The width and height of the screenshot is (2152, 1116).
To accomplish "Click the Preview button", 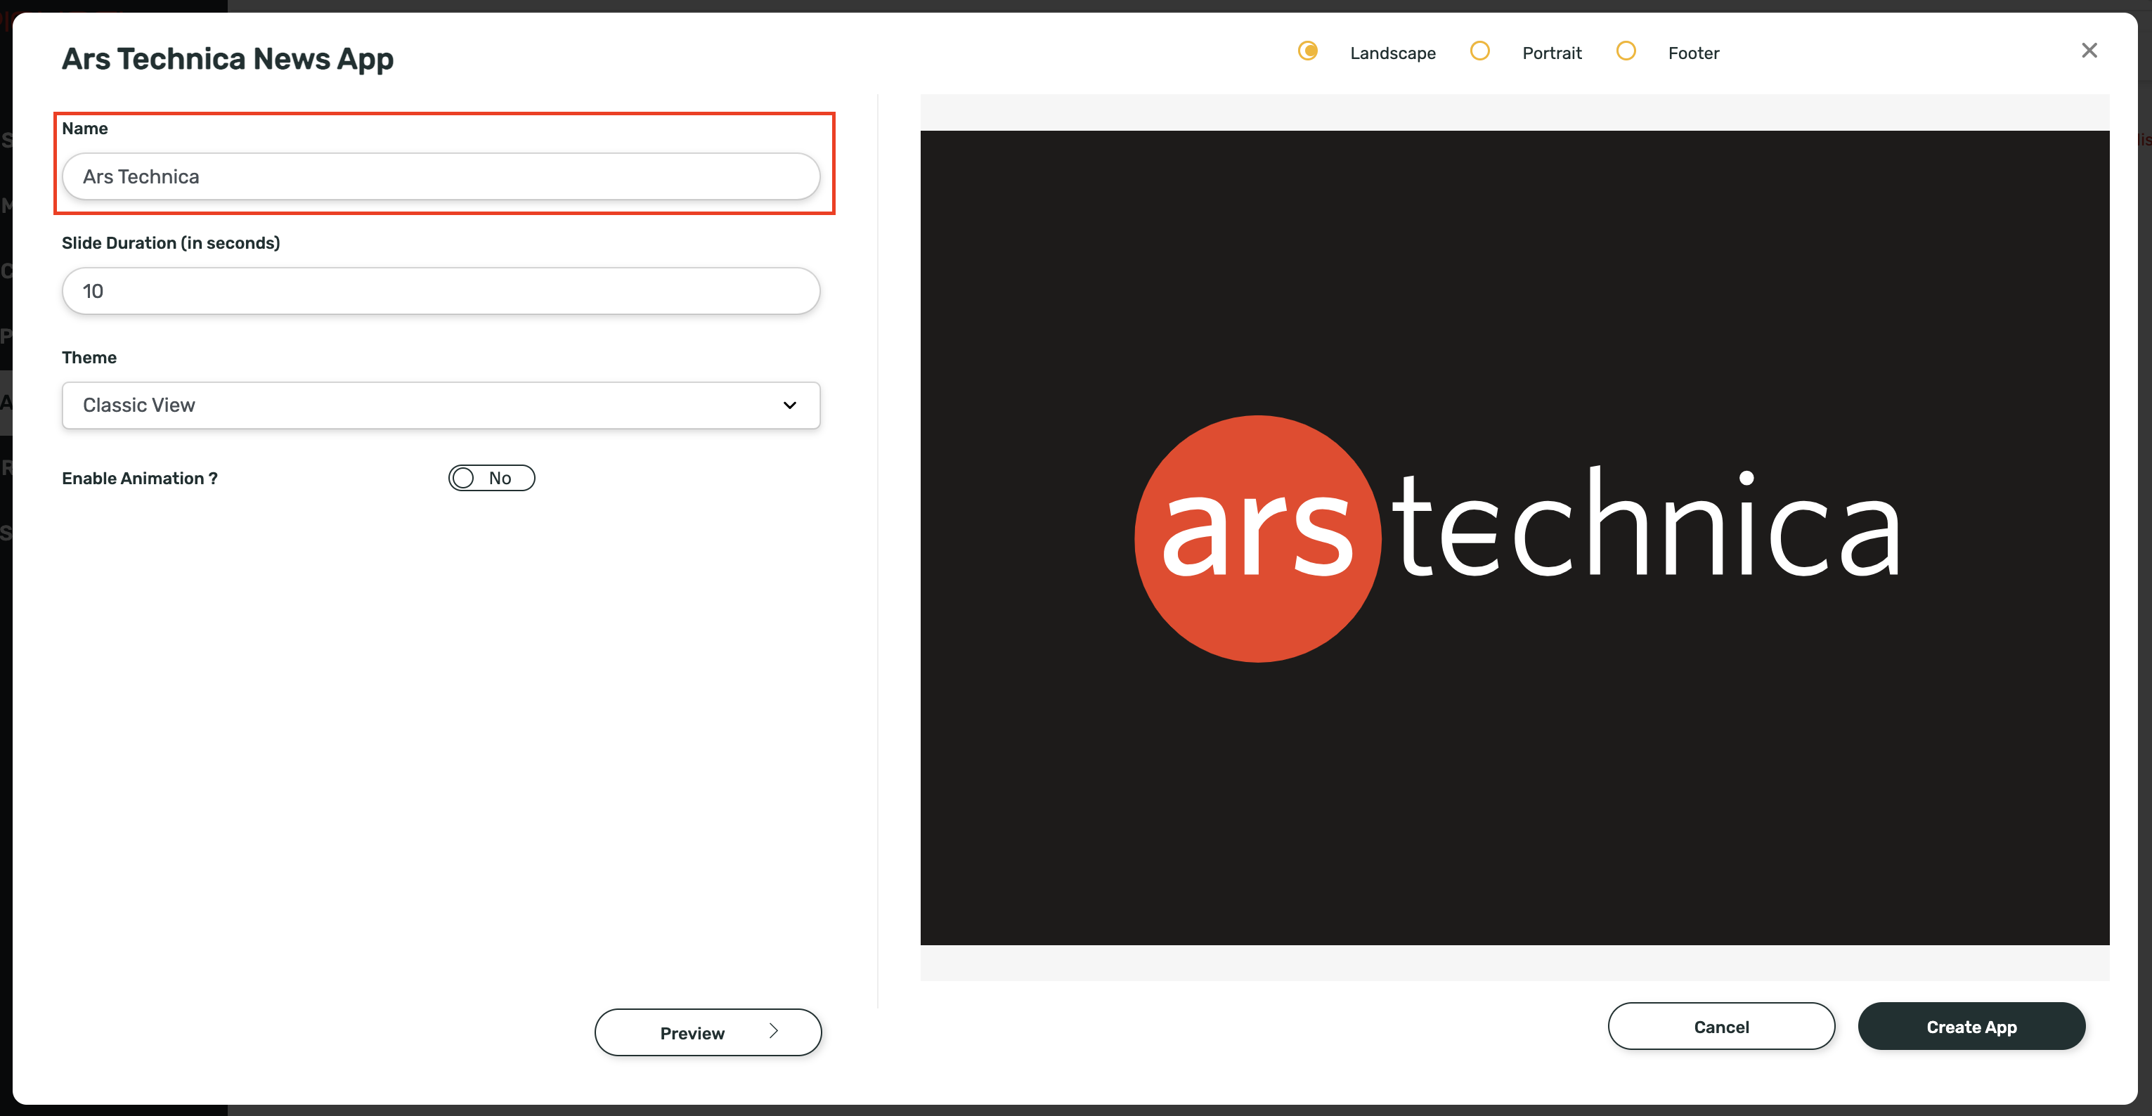I will [708, 1032].
